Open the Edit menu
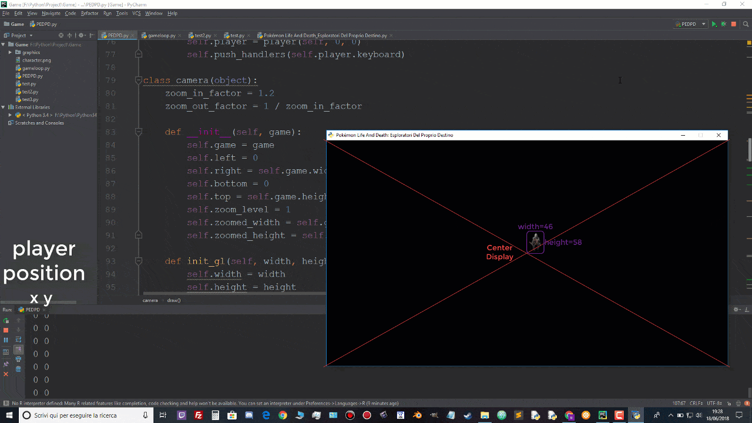Screen dimensions: 752x423 point(18,13)
